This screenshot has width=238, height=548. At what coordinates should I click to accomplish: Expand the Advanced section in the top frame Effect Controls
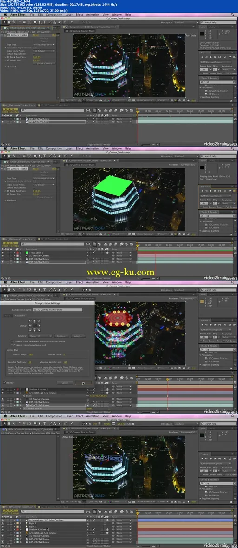(5, 67)
